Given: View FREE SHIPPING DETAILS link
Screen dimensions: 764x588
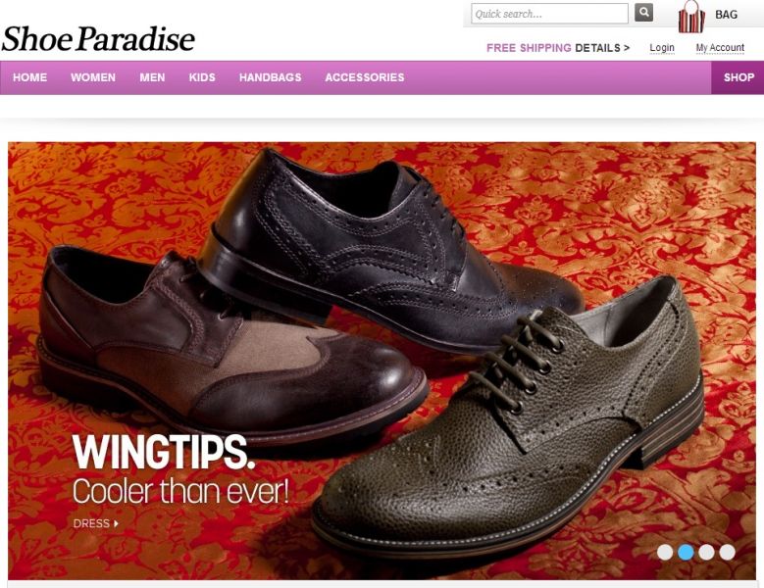Looking at the screenshot, I should tap(558, 48).
